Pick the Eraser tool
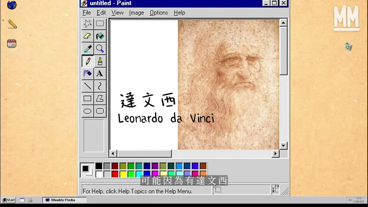Screen dimensions: 368x207 pos(87,36)
